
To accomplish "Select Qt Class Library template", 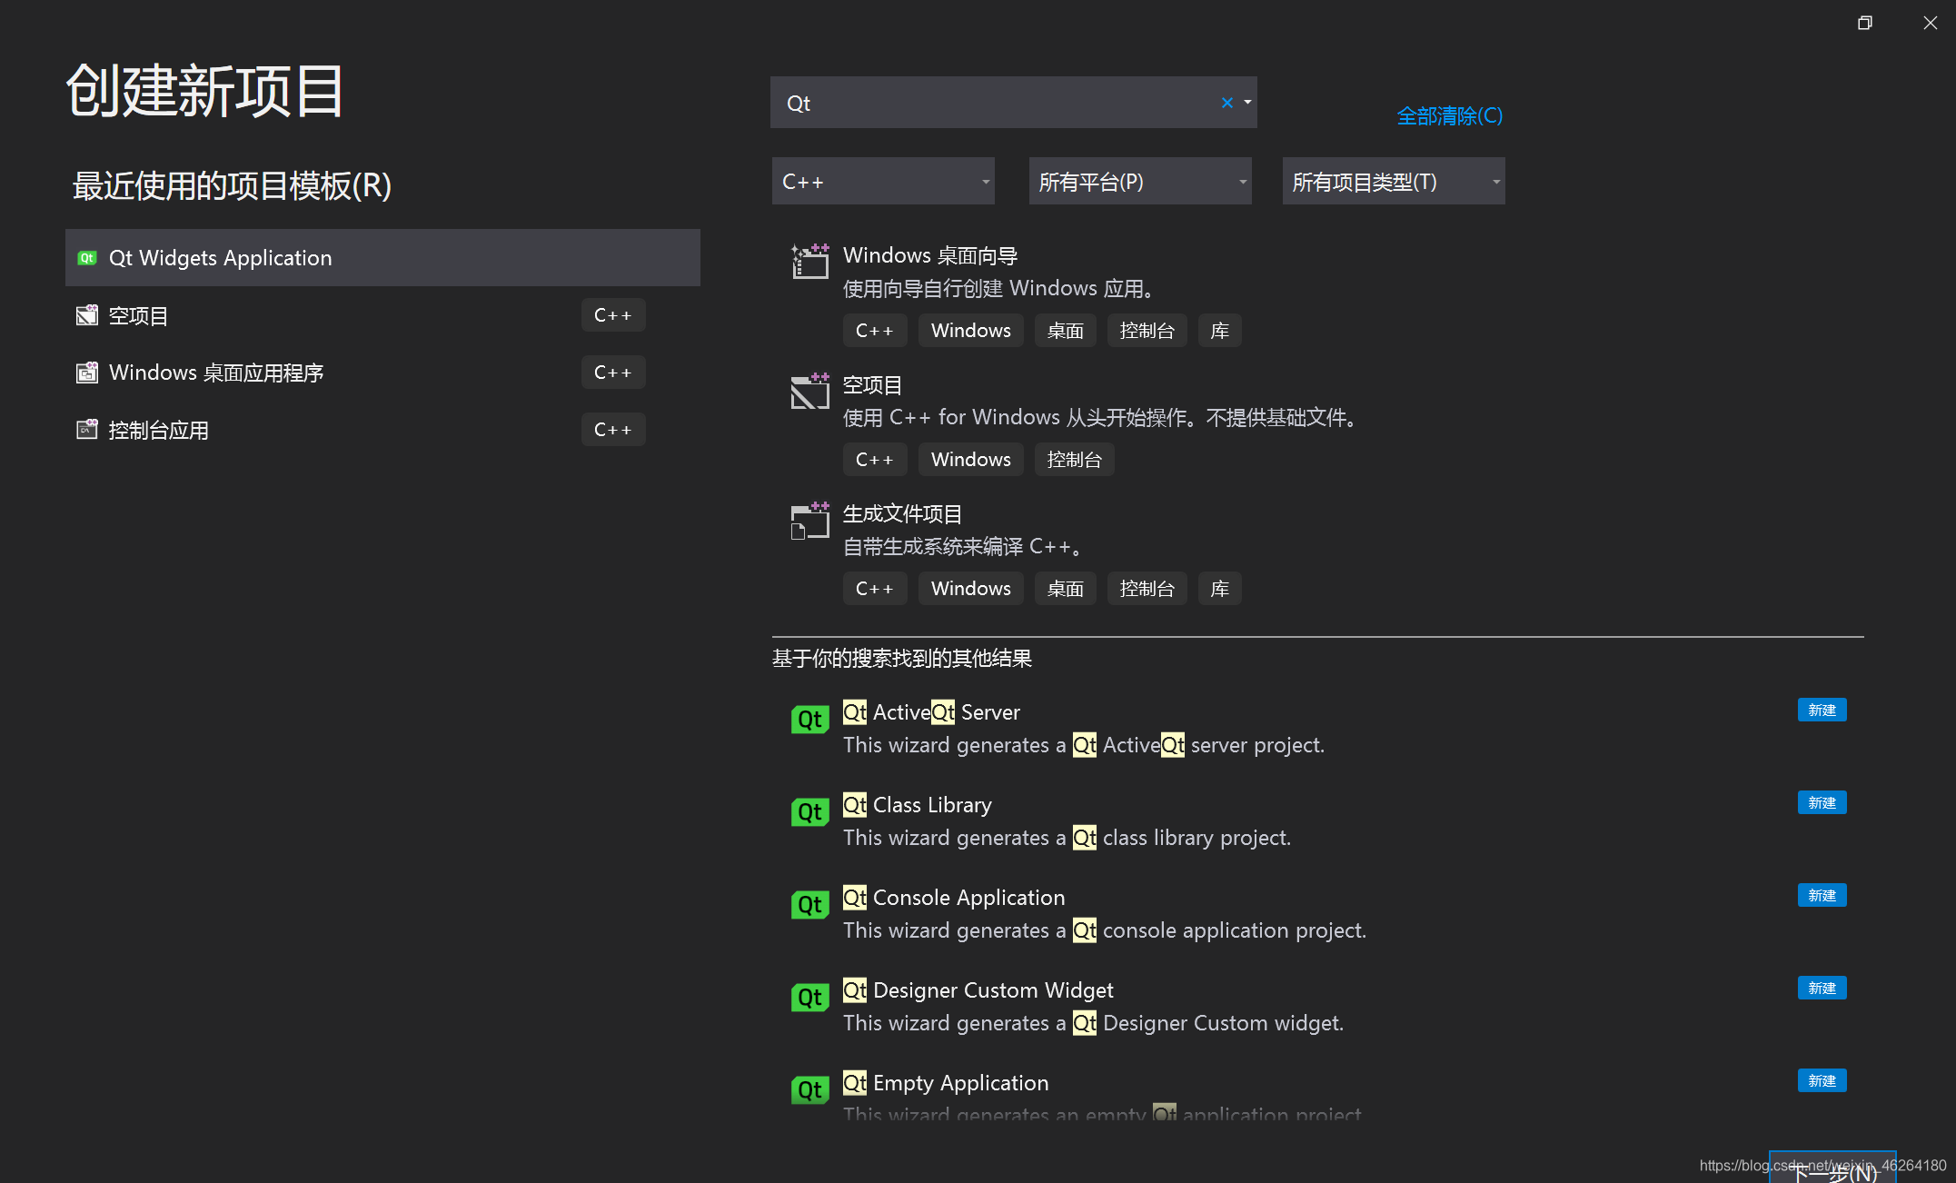I will pos(918,805).
